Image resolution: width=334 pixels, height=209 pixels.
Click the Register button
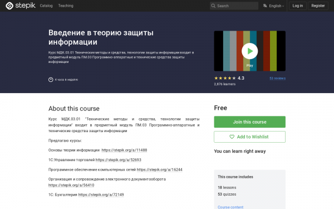318,6
